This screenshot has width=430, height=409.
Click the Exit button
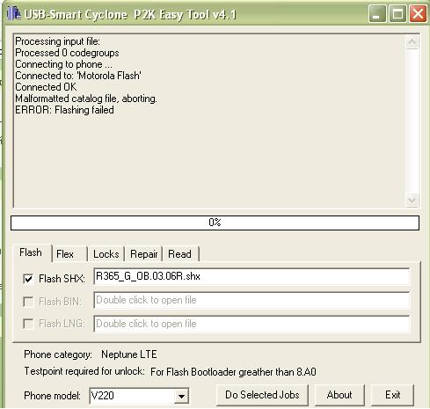(x=393, y=395)
